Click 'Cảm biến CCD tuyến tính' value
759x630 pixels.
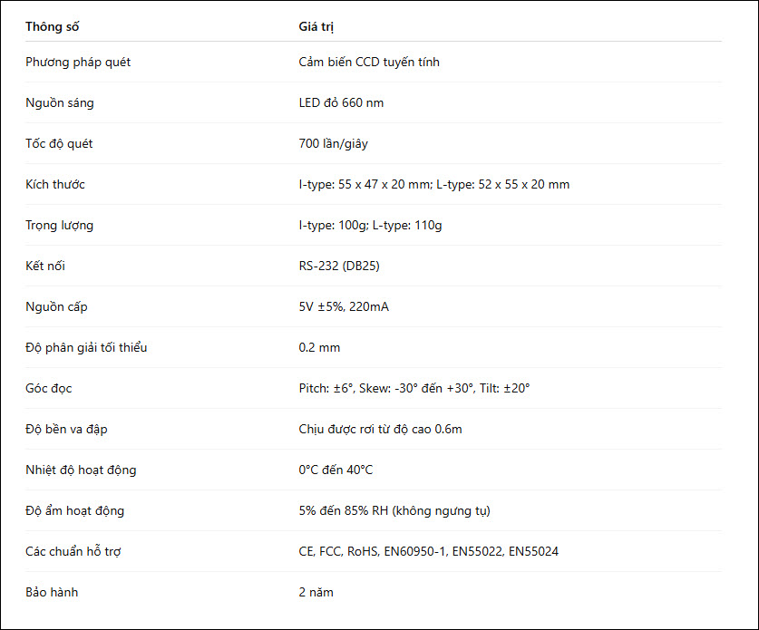pos(369,62)
